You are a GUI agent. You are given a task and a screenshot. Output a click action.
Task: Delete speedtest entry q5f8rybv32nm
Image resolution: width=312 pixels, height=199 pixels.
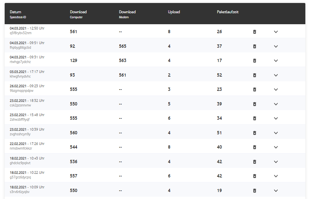(x=254, y=32)
